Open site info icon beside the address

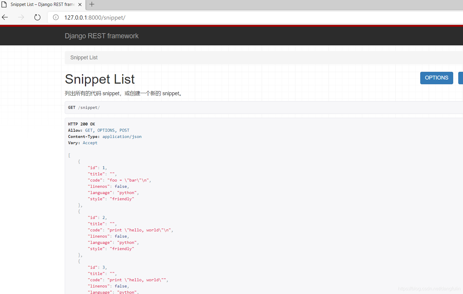(x=56, y=18)
